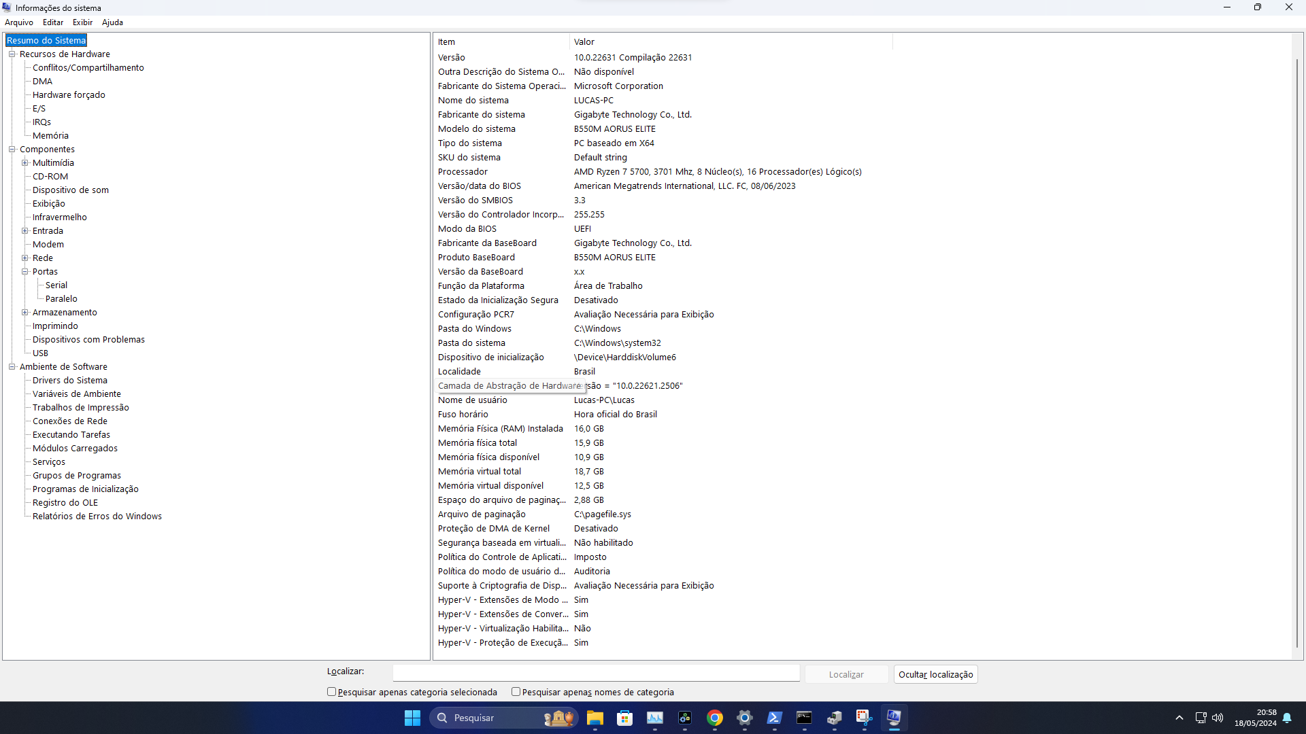Select USB tree item
This screenshot has width=1306, height=734.
click(x=40, y=353)
